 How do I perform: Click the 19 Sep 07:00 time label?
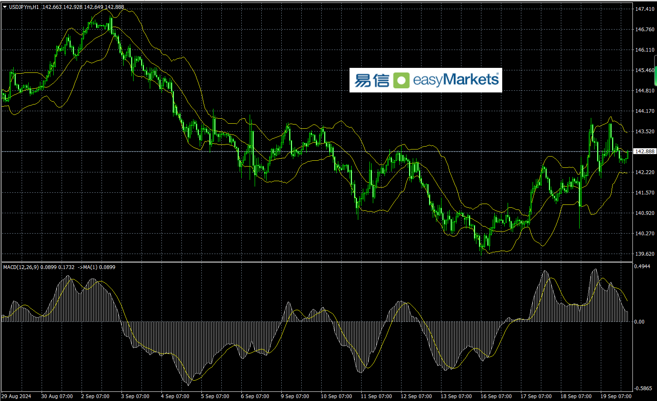616,396
